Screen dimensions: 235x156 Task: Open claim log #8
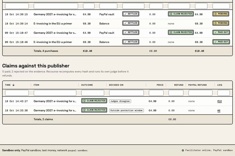coord(219,110)
